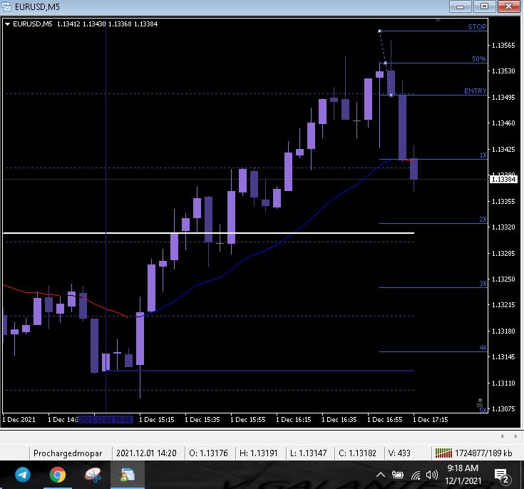This screenshot has height=489, width=524.
Task: Click the EURUSD,M5 window title icon
Action: [6, 6]
